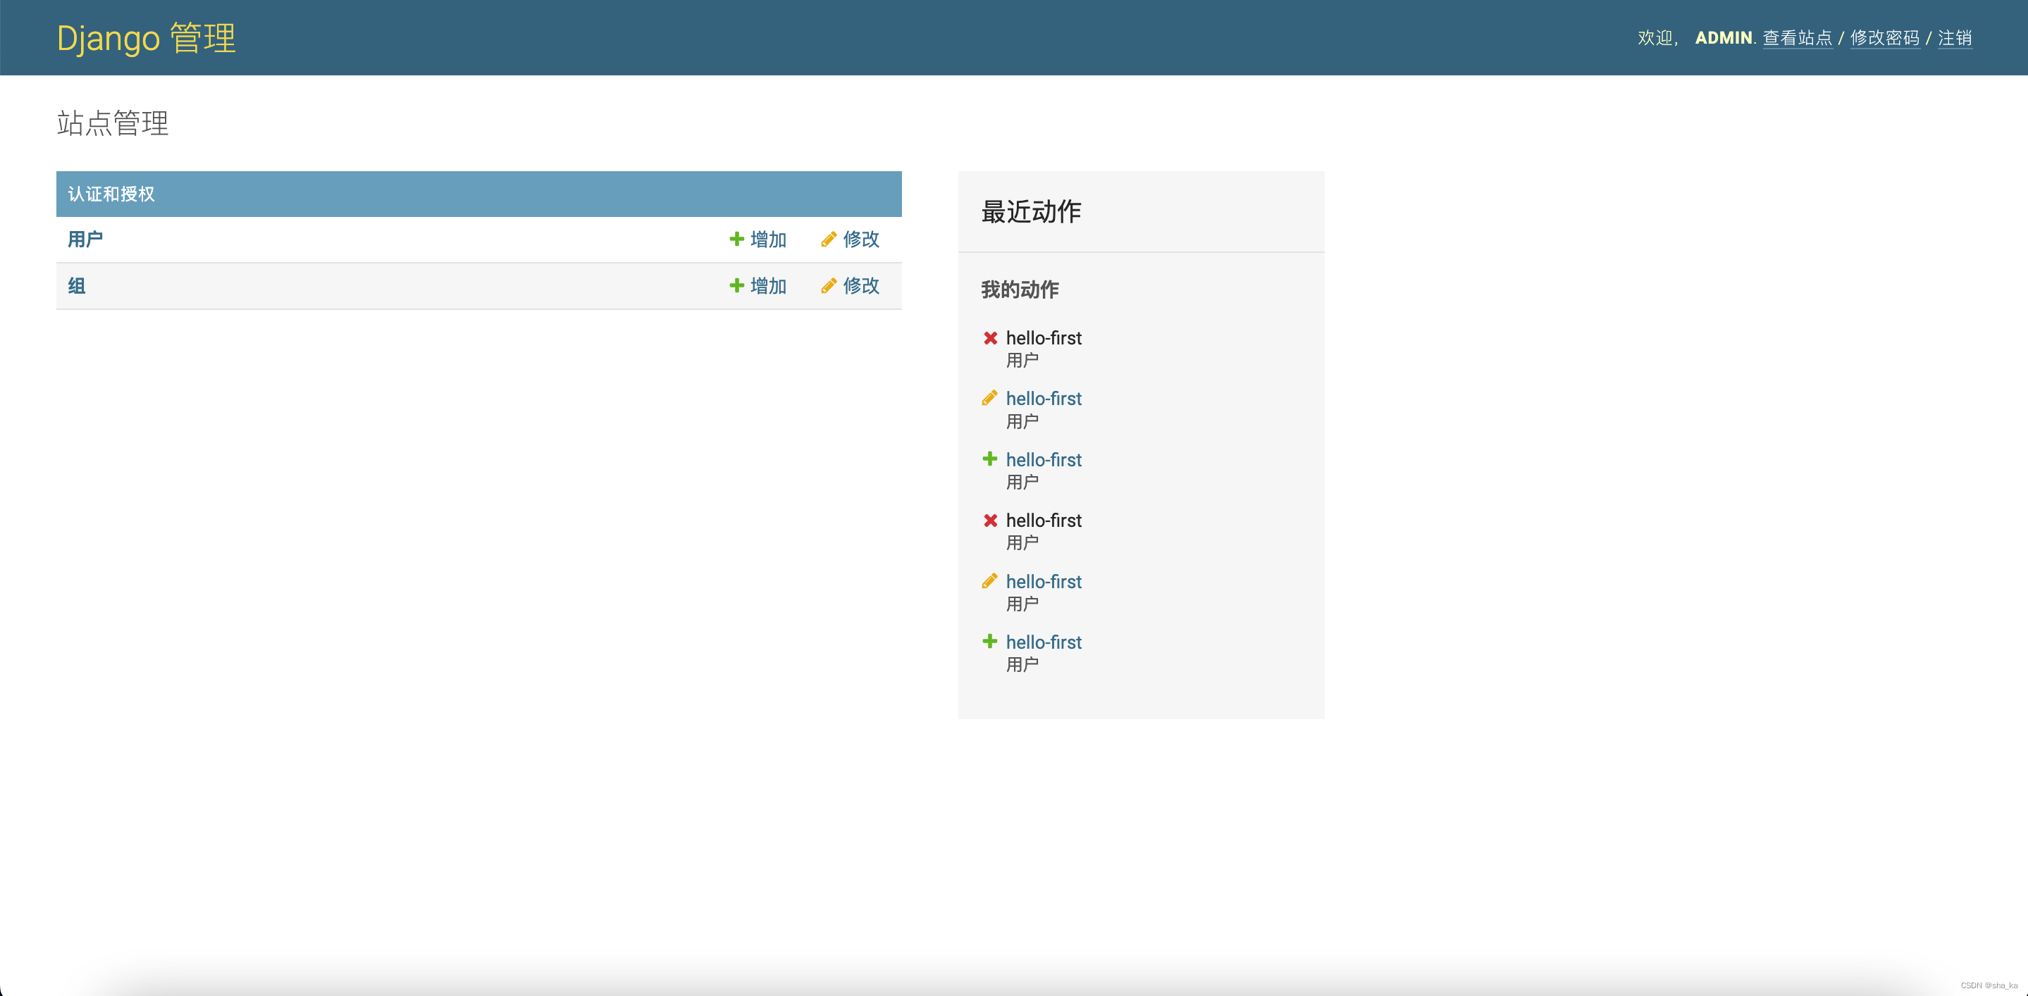Open the 修改密码 link
Image resolution: width=2028 pixels, height=996 pixels.
point(1885,38)
